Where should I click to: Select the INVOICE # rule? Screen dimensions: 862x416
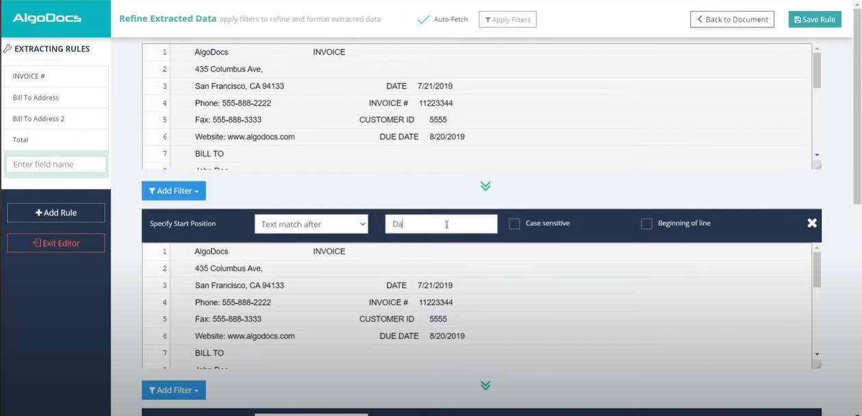56,76
